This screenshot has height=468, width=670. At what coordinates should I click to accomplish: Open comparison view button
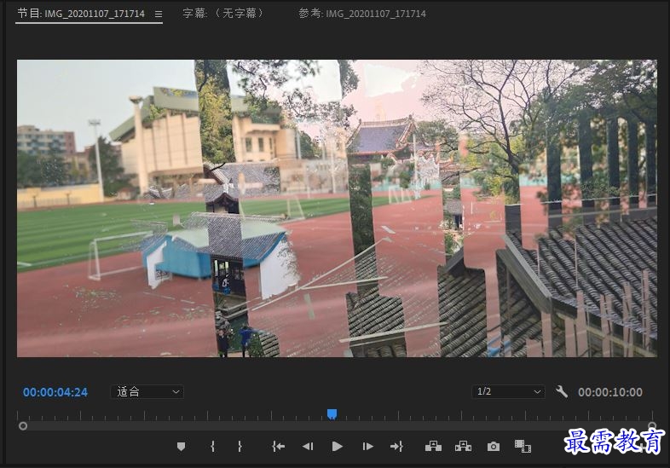523,447
